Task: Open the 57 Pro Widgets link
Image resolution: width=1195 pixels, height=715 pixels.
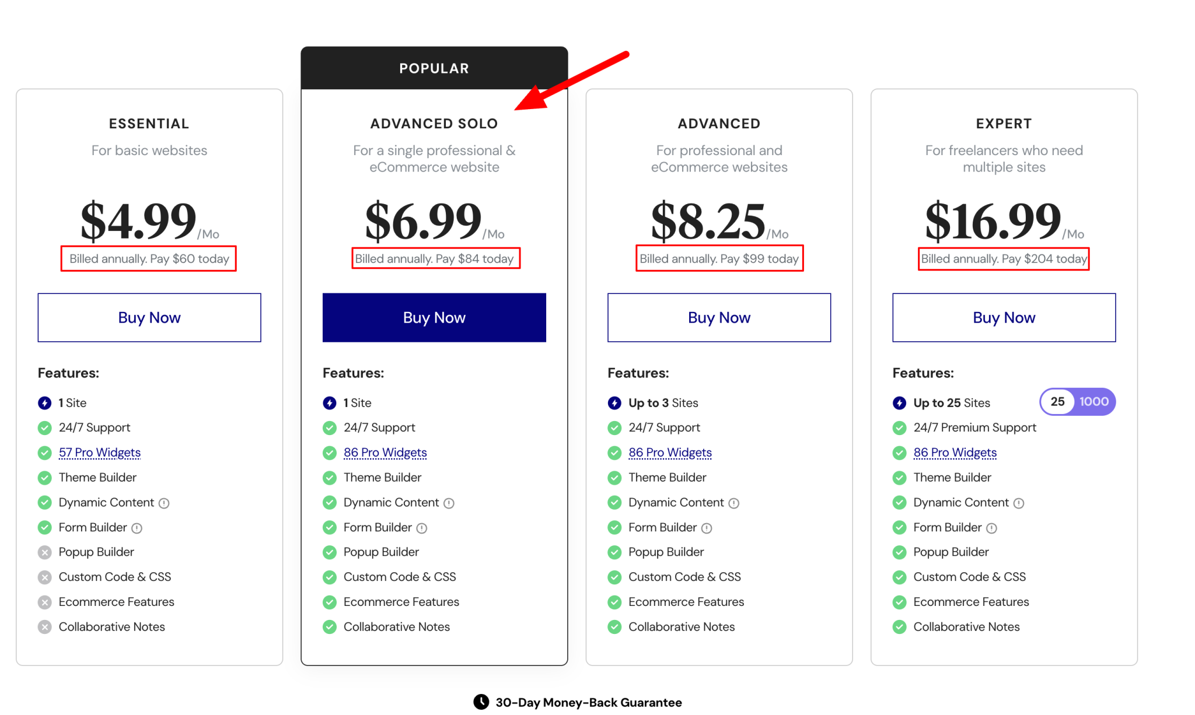Action: [100, 452]
